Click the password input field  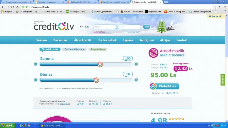tap(129, 27)
